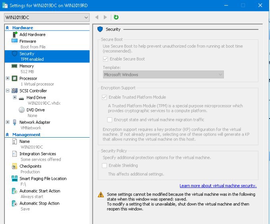Click the Processor chip icon
270x224 pixels.
pos(14,78)
